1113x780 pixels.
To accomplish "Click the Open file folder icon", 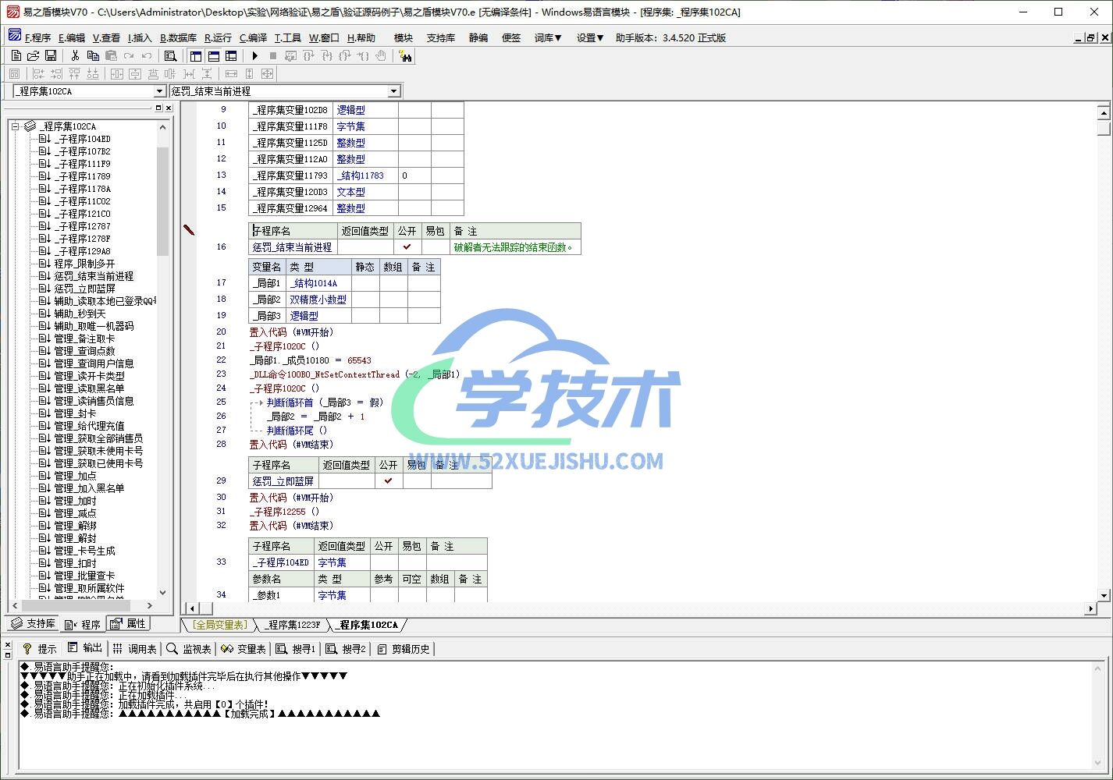I will [x=33, y=56].
